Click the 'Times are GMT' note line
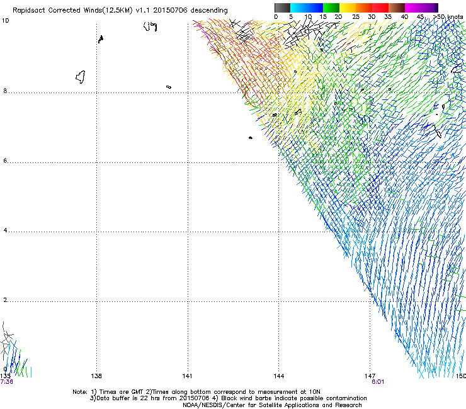 (x=196, y=392)
